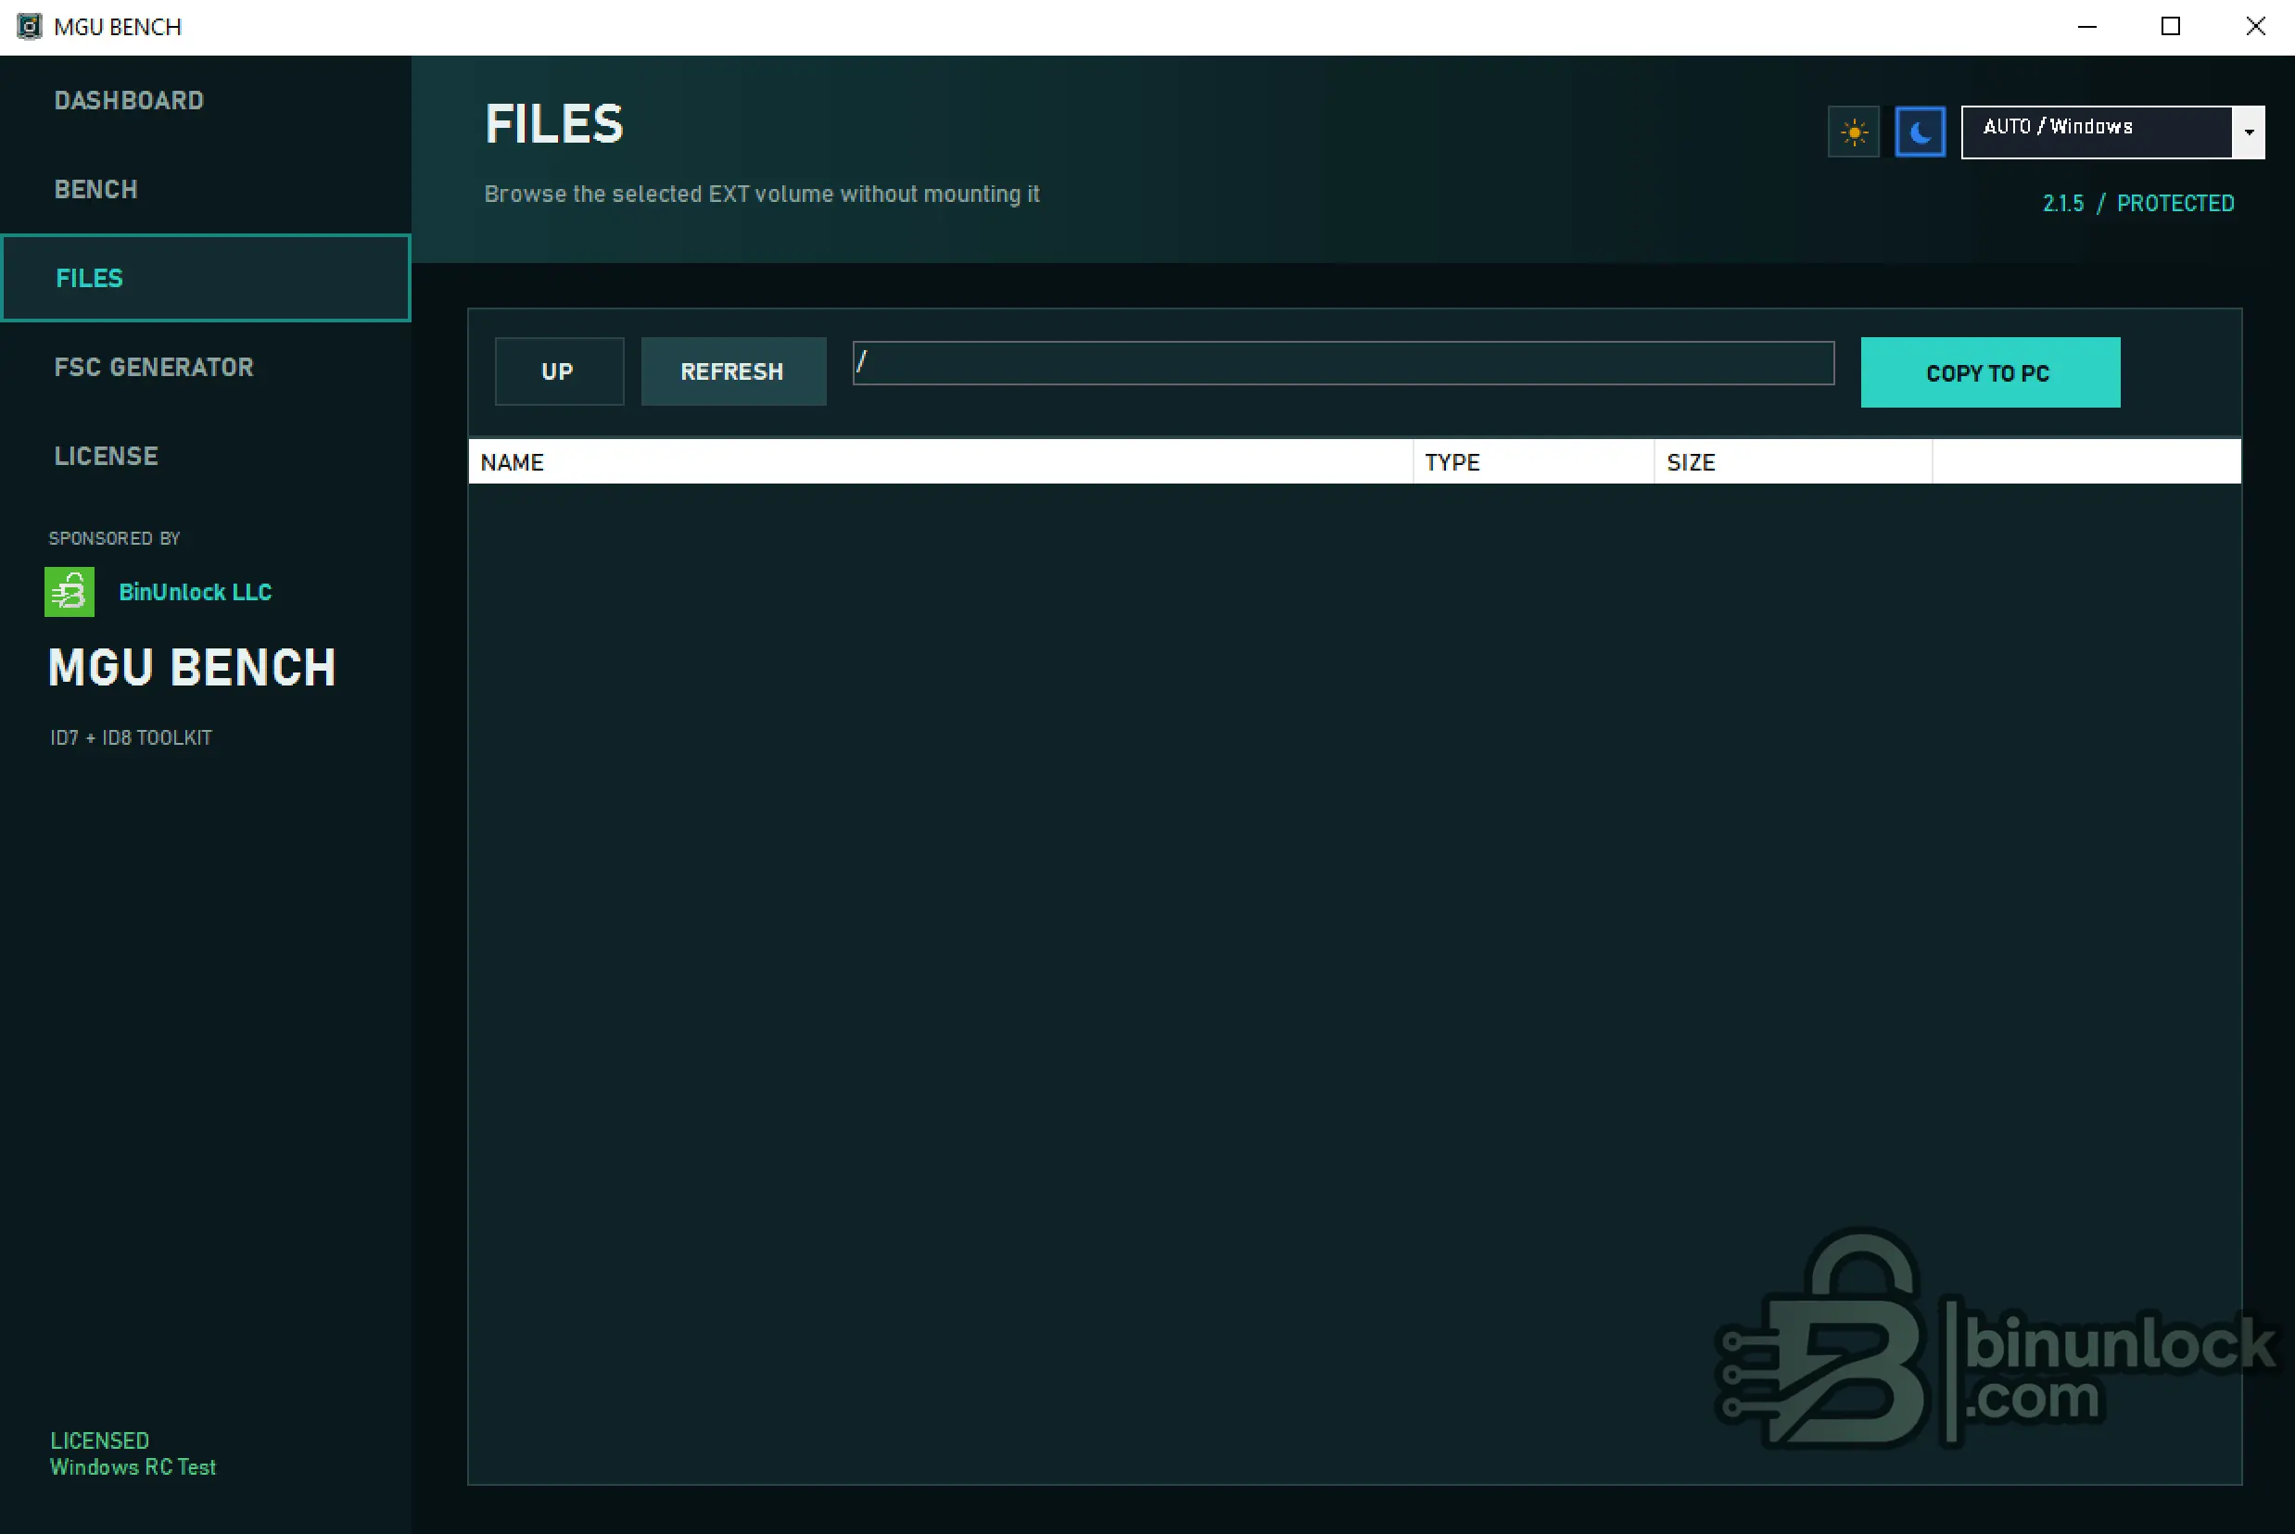Viewport: 2295px width, 1534px height.
Task: Focus the path input field
Action: click(1343, 363)
